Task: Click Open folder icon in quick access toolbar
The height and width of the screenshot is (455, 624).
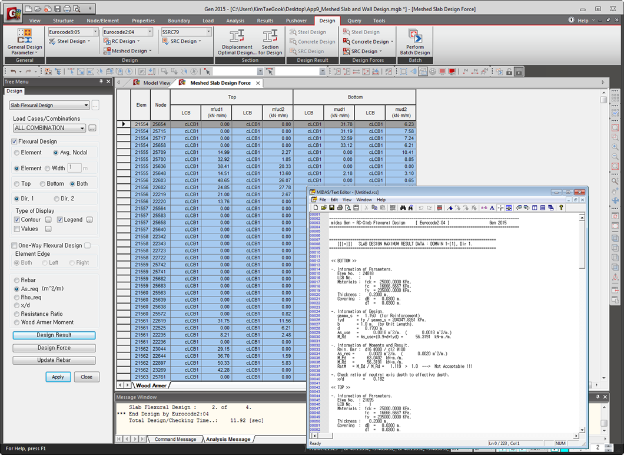Action: [38, 8]
